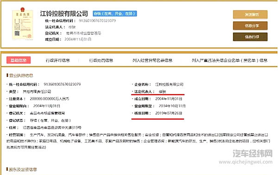Click the 核准日期 value 2019年07月26日
The height and width of the screenshot is (175, 278).
[x=169, y=113]
